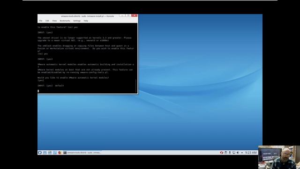Image resolution: width=300 pixels, height=169 pixels.
Task: Maximize the Konsole window
Action: coord(128,15)
